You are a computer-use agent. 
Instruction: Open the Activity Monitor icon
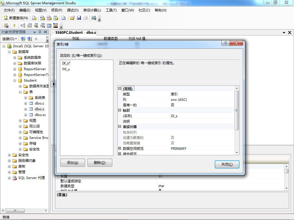pos(94,18)
